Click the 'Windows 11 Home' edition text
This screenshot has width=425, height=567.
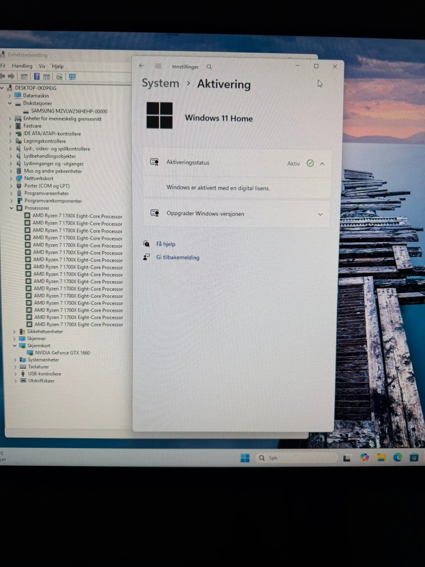[x=219, y=118]
